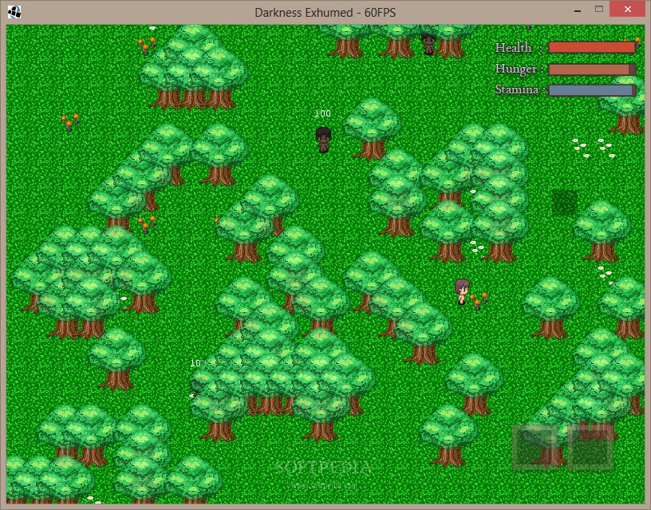The width and height of the screenshot is (651, 510).
Task: Open the window icon system menu
Action: pyautogui.click(x=14, y=12)
